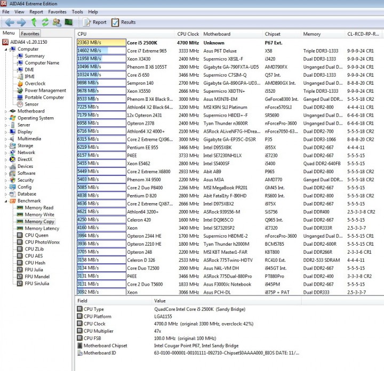
Task: Click the 14602 MB/s result bar
Action: pyautogui.click(x=101, y=51)
